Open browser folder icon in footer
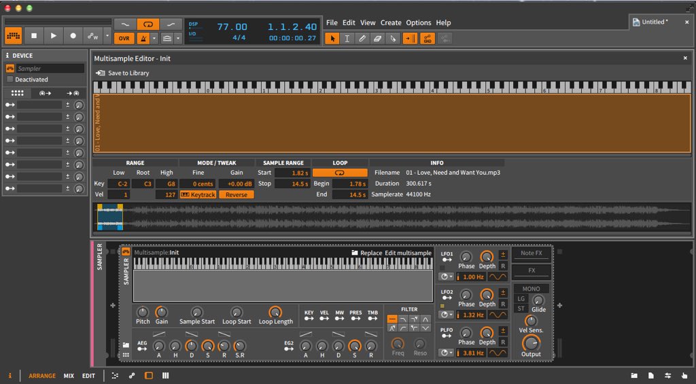This screenshot has width=696, height=384. click(x=635, y=376)
